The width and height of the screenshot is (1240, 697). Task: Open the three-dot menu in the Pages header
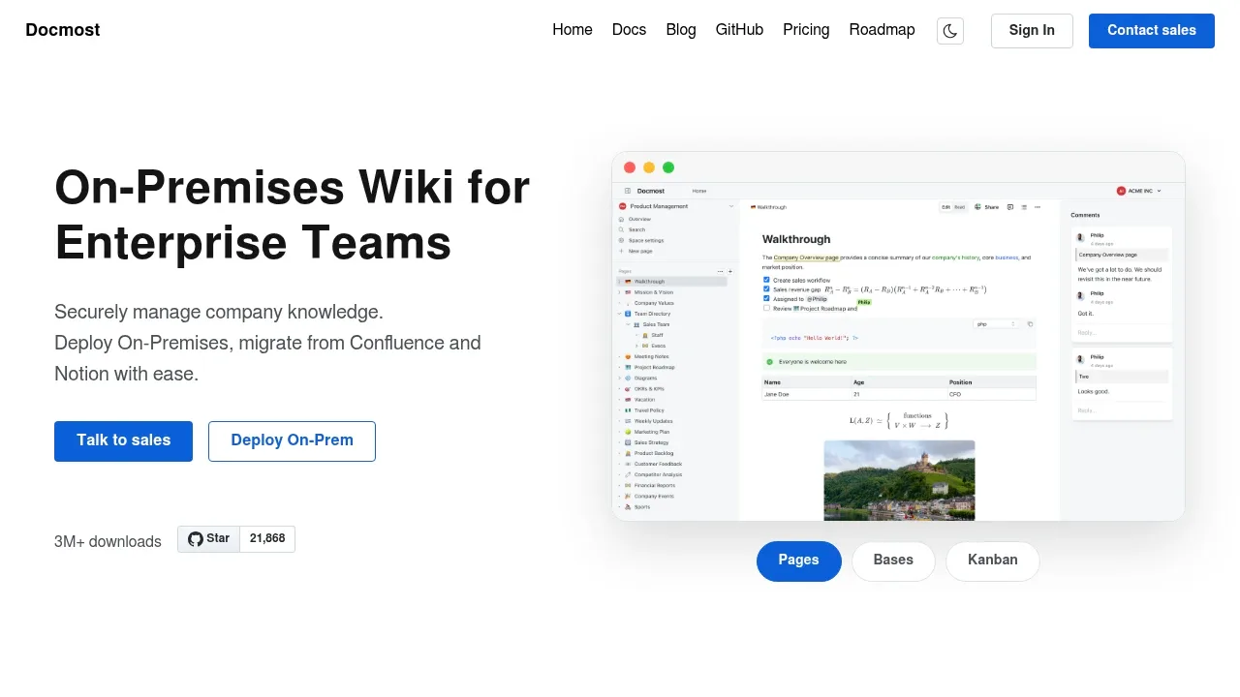click(x=720, y=272)
